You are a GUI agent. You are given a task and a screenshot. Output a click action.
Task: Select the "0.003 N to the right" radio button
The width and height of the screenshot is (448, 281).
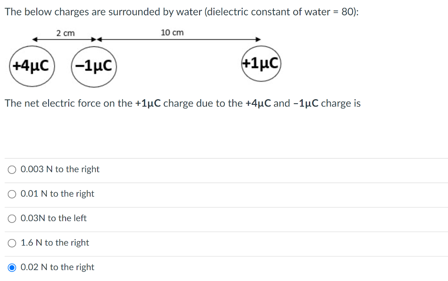point(12,170)
